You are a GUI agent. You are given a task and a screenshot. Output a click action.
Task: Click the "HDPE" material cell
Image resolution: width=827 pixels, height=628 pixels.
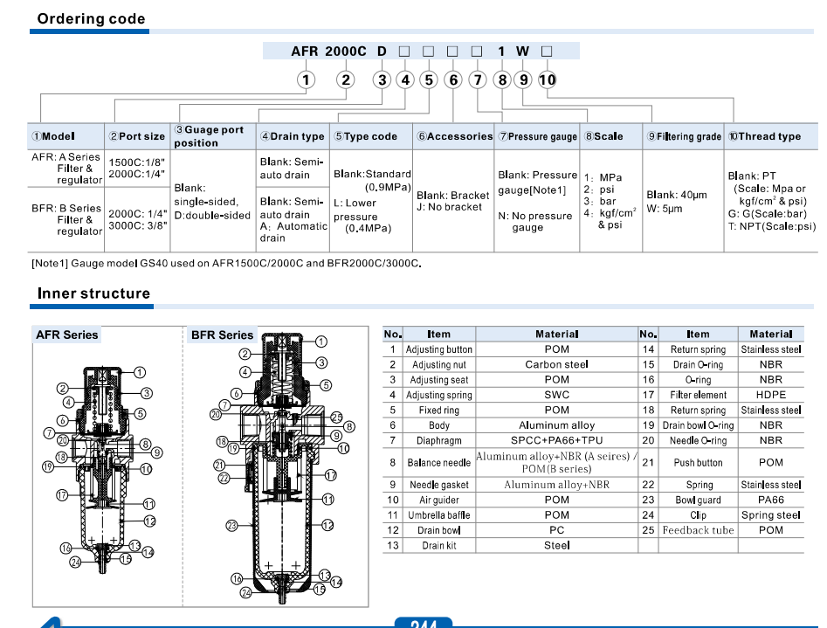pyautogui.click(x=770, y=395)
